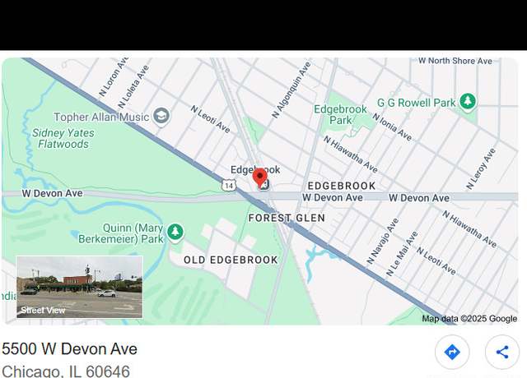This screenshot has height=378, width=527.
Task: Click the Topher Allan Music label text
Action: [x=101, y=117]
